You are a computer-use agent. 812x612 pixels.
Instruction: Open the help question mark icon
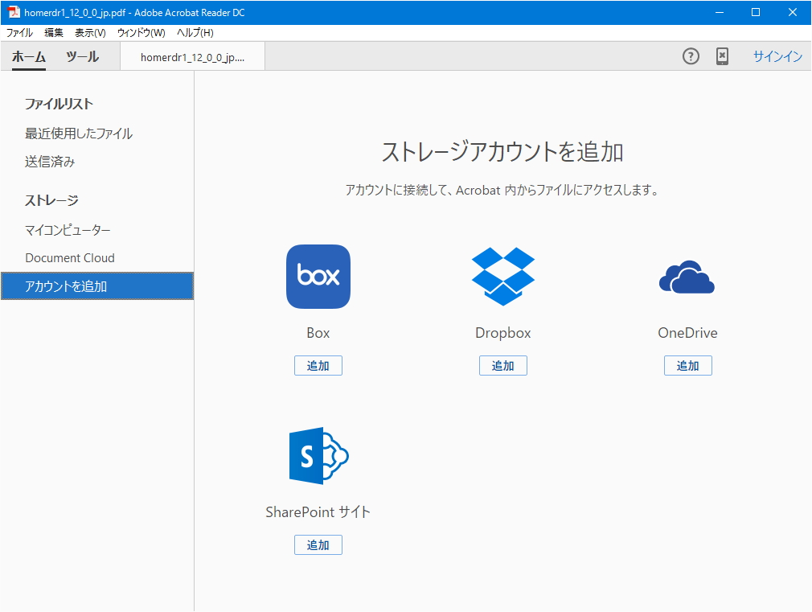coord(691,56)
